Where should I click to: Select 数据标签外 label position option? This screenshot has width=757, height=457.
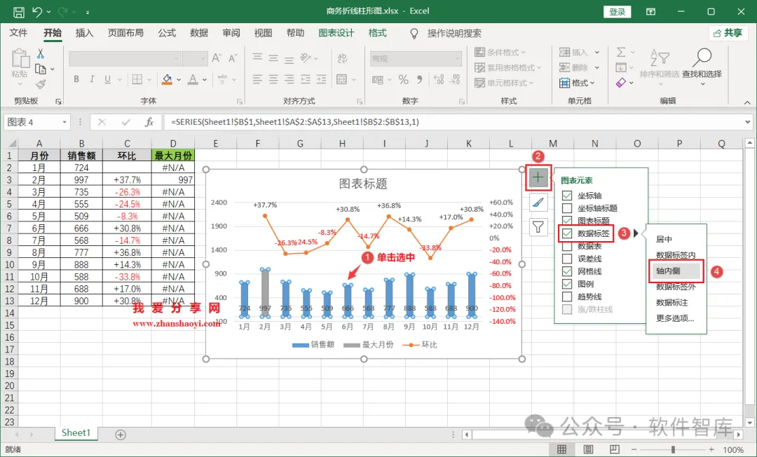point(676,287)
